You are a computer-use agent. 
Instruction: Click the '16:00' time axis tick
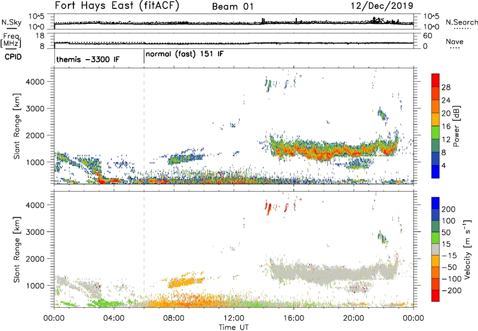coord(293,318)
